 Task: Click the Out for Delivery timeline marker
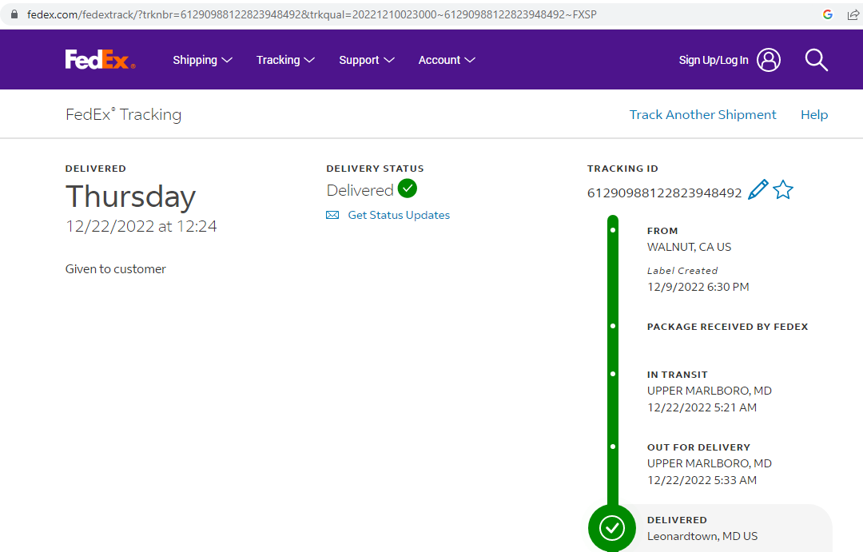click(x=613, y=447)
